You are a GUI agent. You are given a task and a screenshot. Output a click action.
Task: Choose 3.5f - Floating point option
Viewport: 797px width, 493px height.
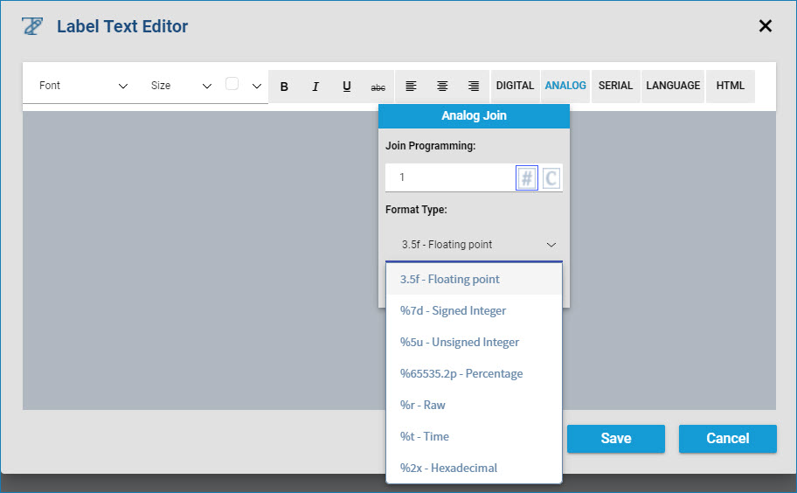pos(474,279)
